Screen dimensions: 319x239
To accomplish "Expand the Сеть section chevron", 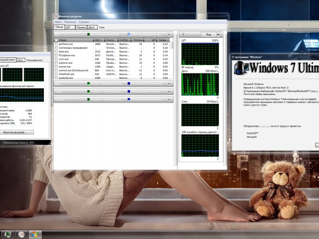I will [169, 92].
